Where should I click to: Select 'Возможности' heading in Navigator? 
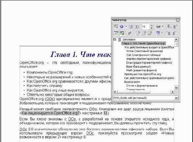click(x=132, y=82)
